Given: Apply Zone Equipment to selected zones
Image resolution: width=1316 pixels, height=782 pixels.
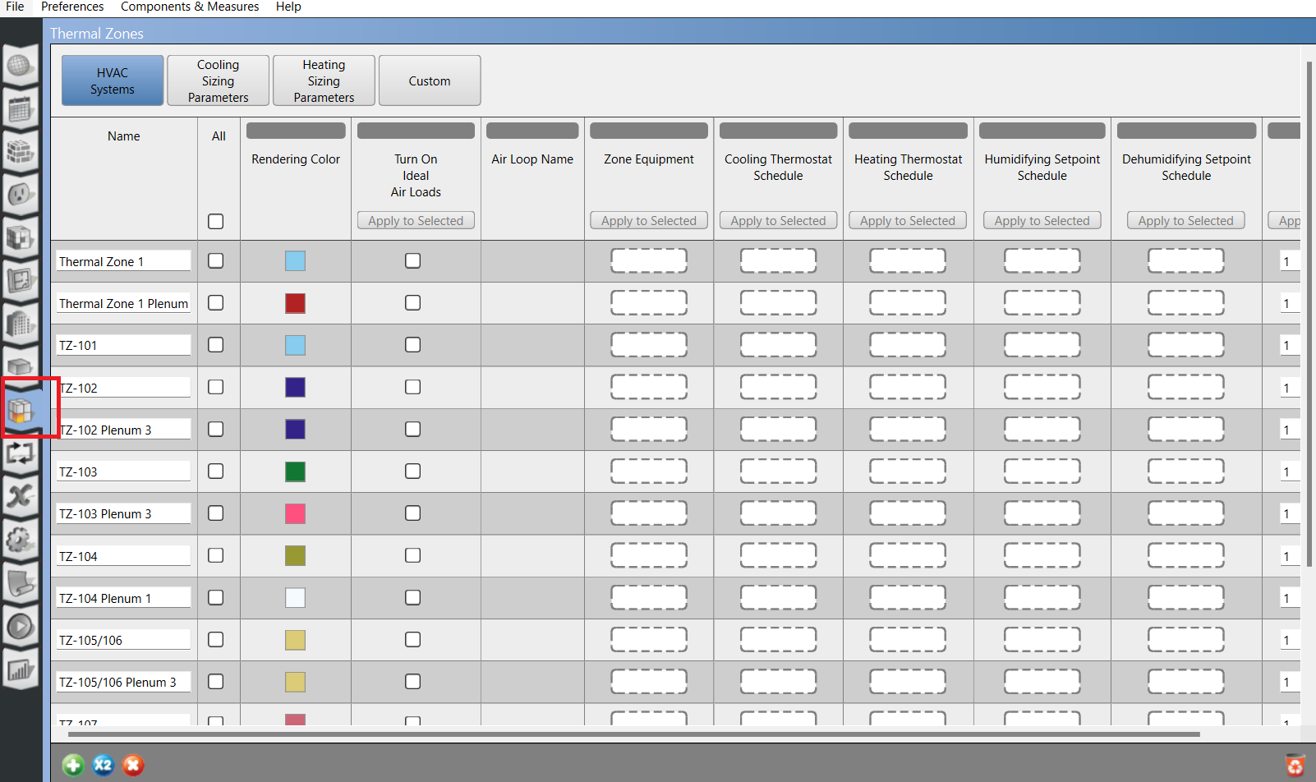Looking at the screenshot, I should tap(649, 220).
